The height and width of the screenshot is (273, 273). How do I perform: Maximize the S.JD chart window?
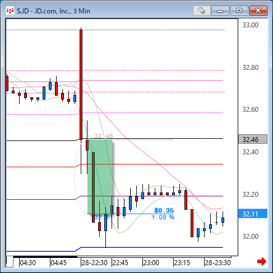(x=239, y=11)
